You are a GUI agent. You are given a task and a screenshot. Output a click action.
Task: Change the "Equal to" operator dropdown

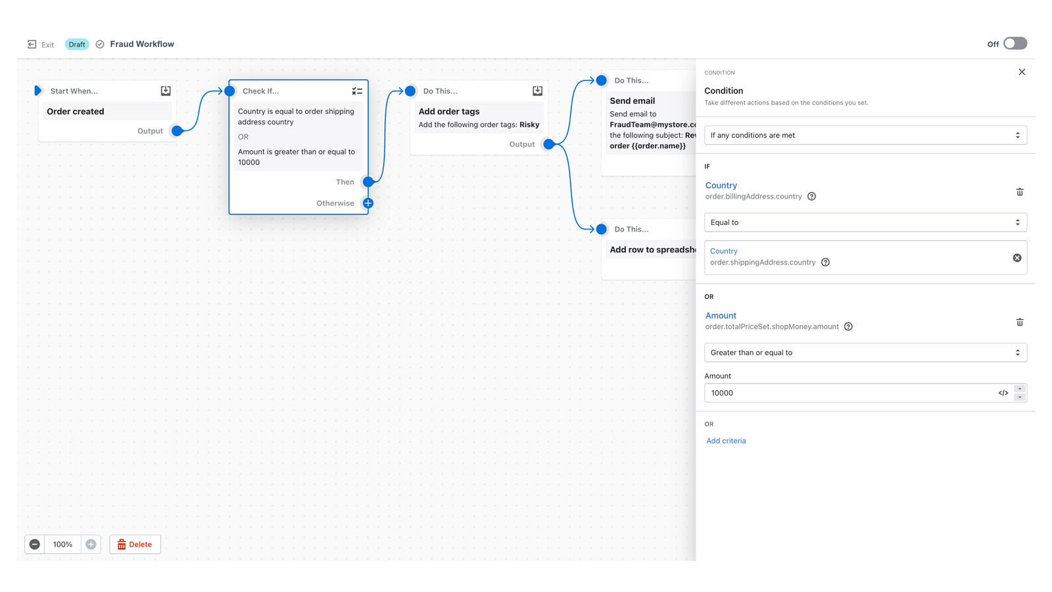(x=865, y=222)
